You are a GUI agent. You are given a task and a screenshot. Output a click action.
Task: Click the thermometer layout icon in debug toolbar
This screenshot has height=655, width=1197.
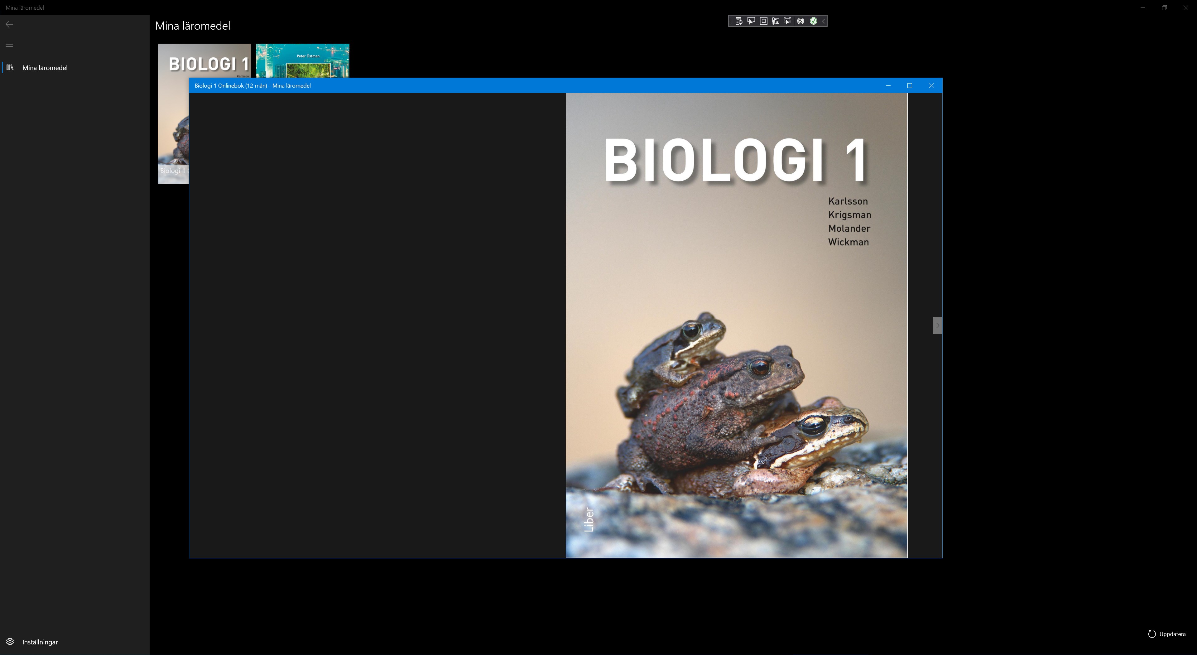click(x=776, y=21)
